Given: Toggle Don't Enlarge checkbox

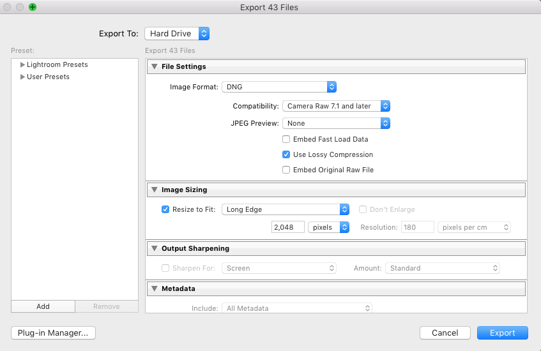Looking at the screenshot, I should pyautogui.click(x=363, y=209).
